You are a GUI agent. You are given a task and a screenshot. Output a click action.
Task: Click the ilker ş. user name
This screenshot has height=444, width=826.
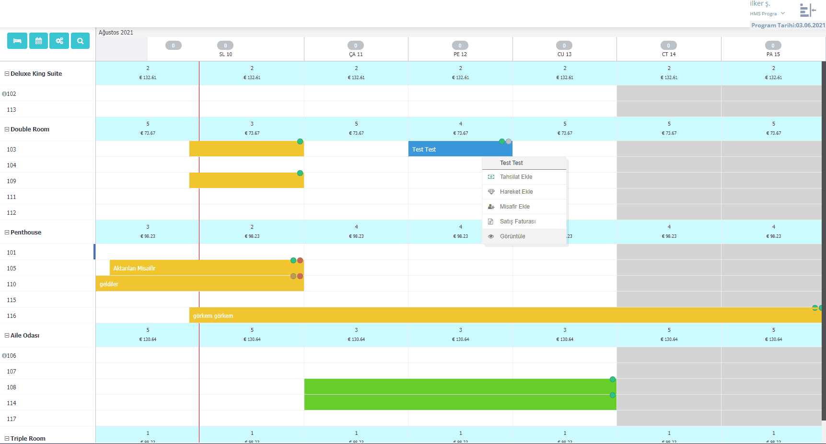click(760, 4)
